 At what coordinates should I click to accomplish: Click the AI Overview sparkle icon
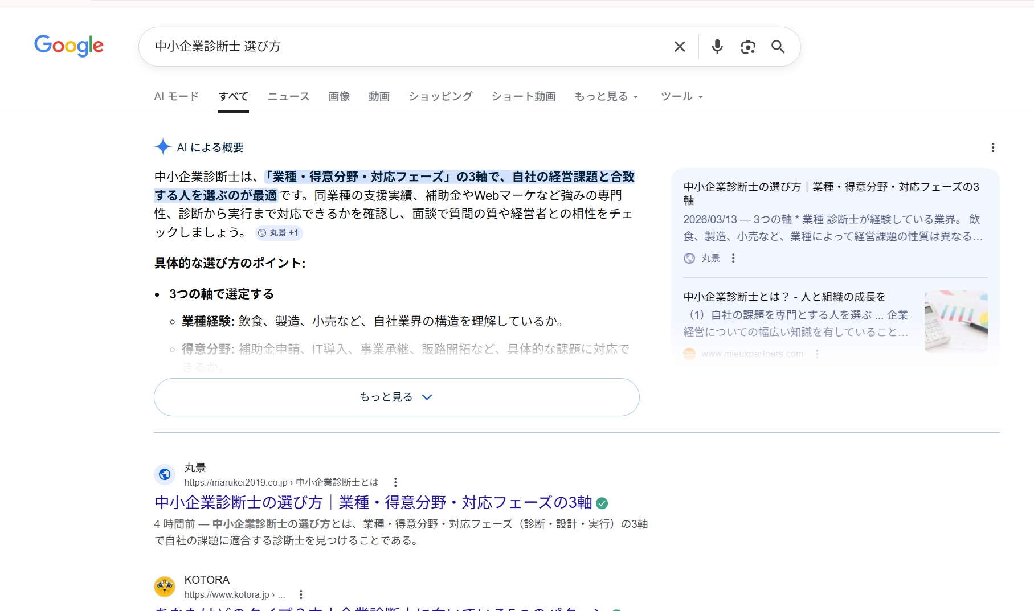pyautogui.click(x=163, y=146)
